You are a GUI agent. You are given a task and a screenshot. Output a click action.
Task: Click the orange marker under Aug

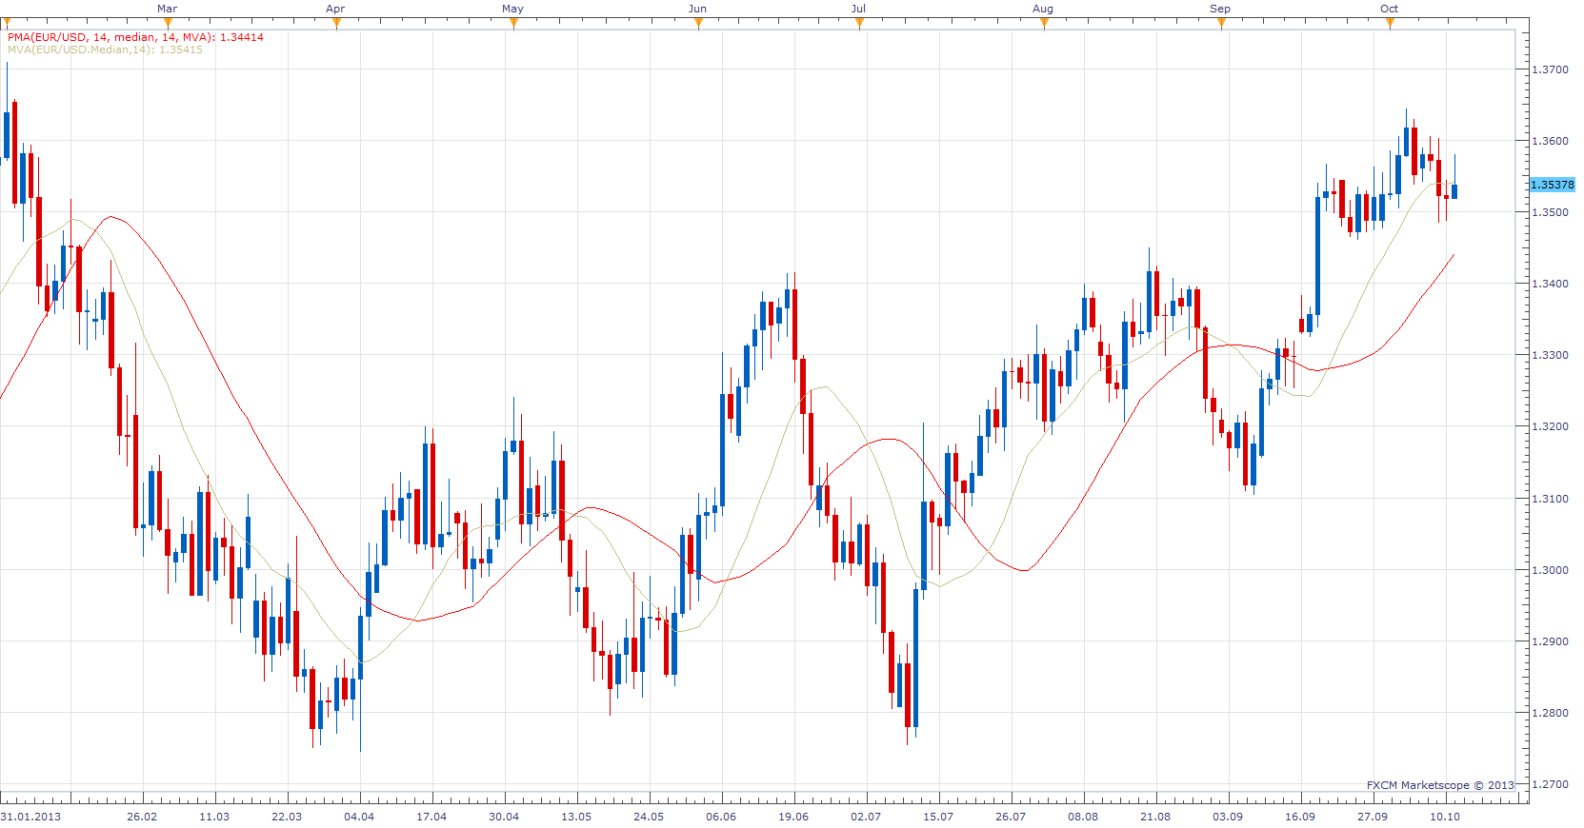tap(1045, 23)
